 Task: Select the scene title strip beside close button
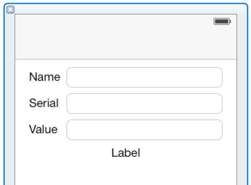[x=128, y=9]
